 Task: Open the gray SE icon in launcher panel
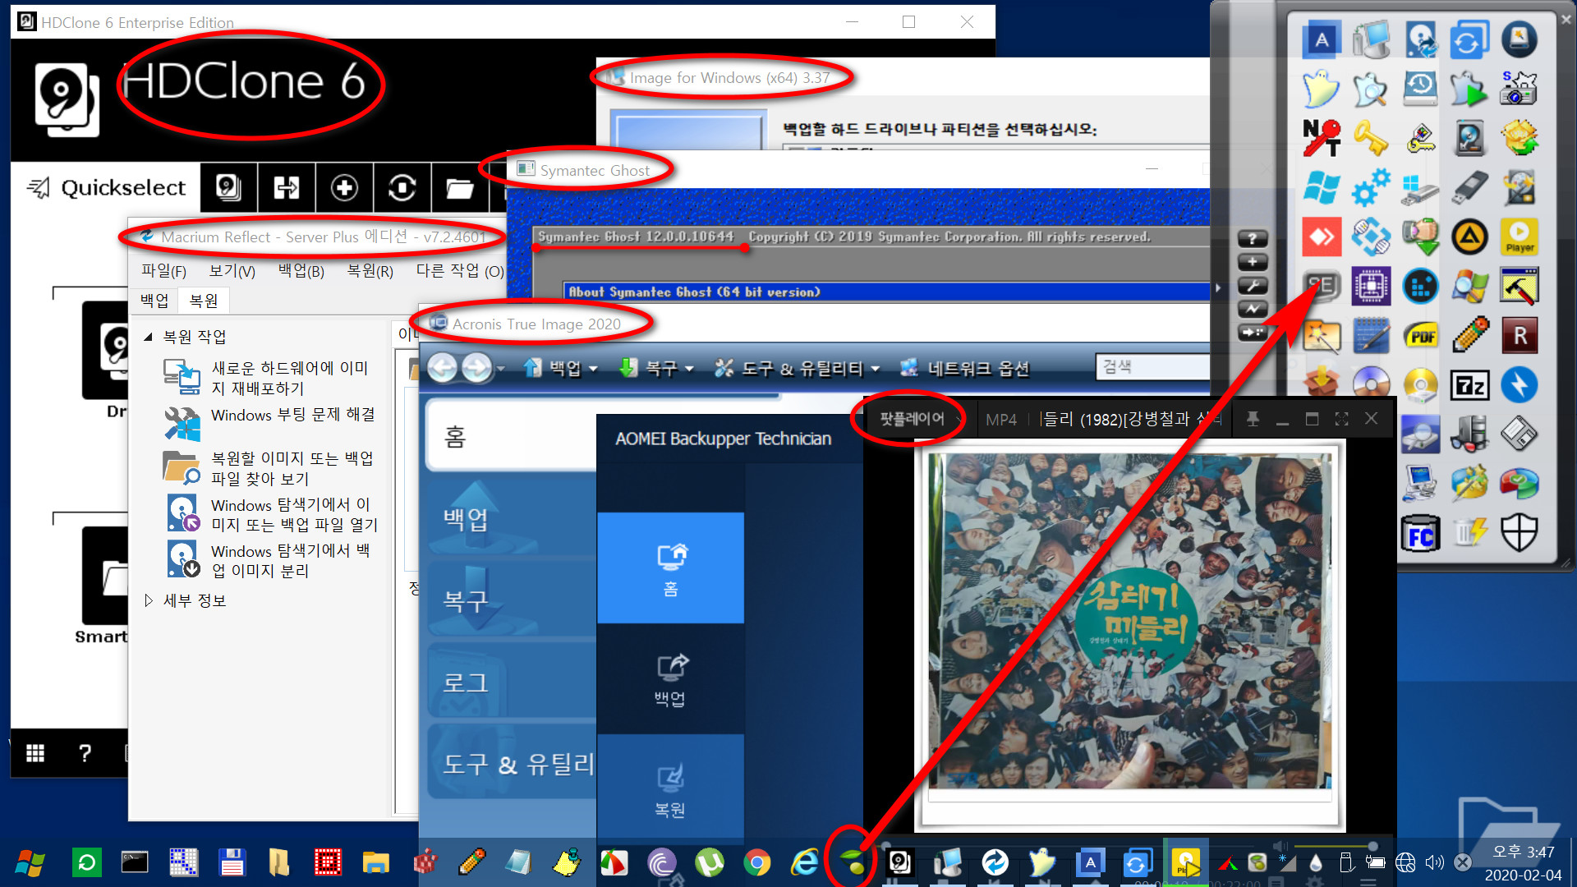(x=1322, y=287)
